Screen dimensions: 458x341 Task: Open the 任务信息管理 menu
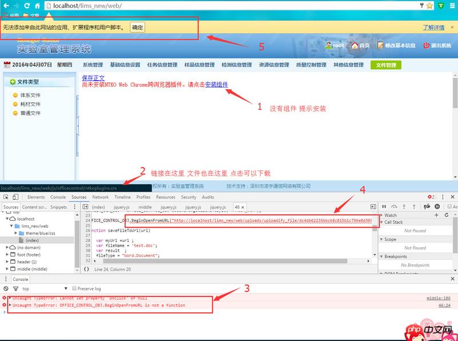(x=163, y=65)
